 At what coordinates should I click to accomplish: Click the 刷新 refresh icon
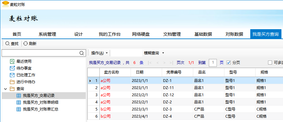pyautogui.click(x=26, y=43)
